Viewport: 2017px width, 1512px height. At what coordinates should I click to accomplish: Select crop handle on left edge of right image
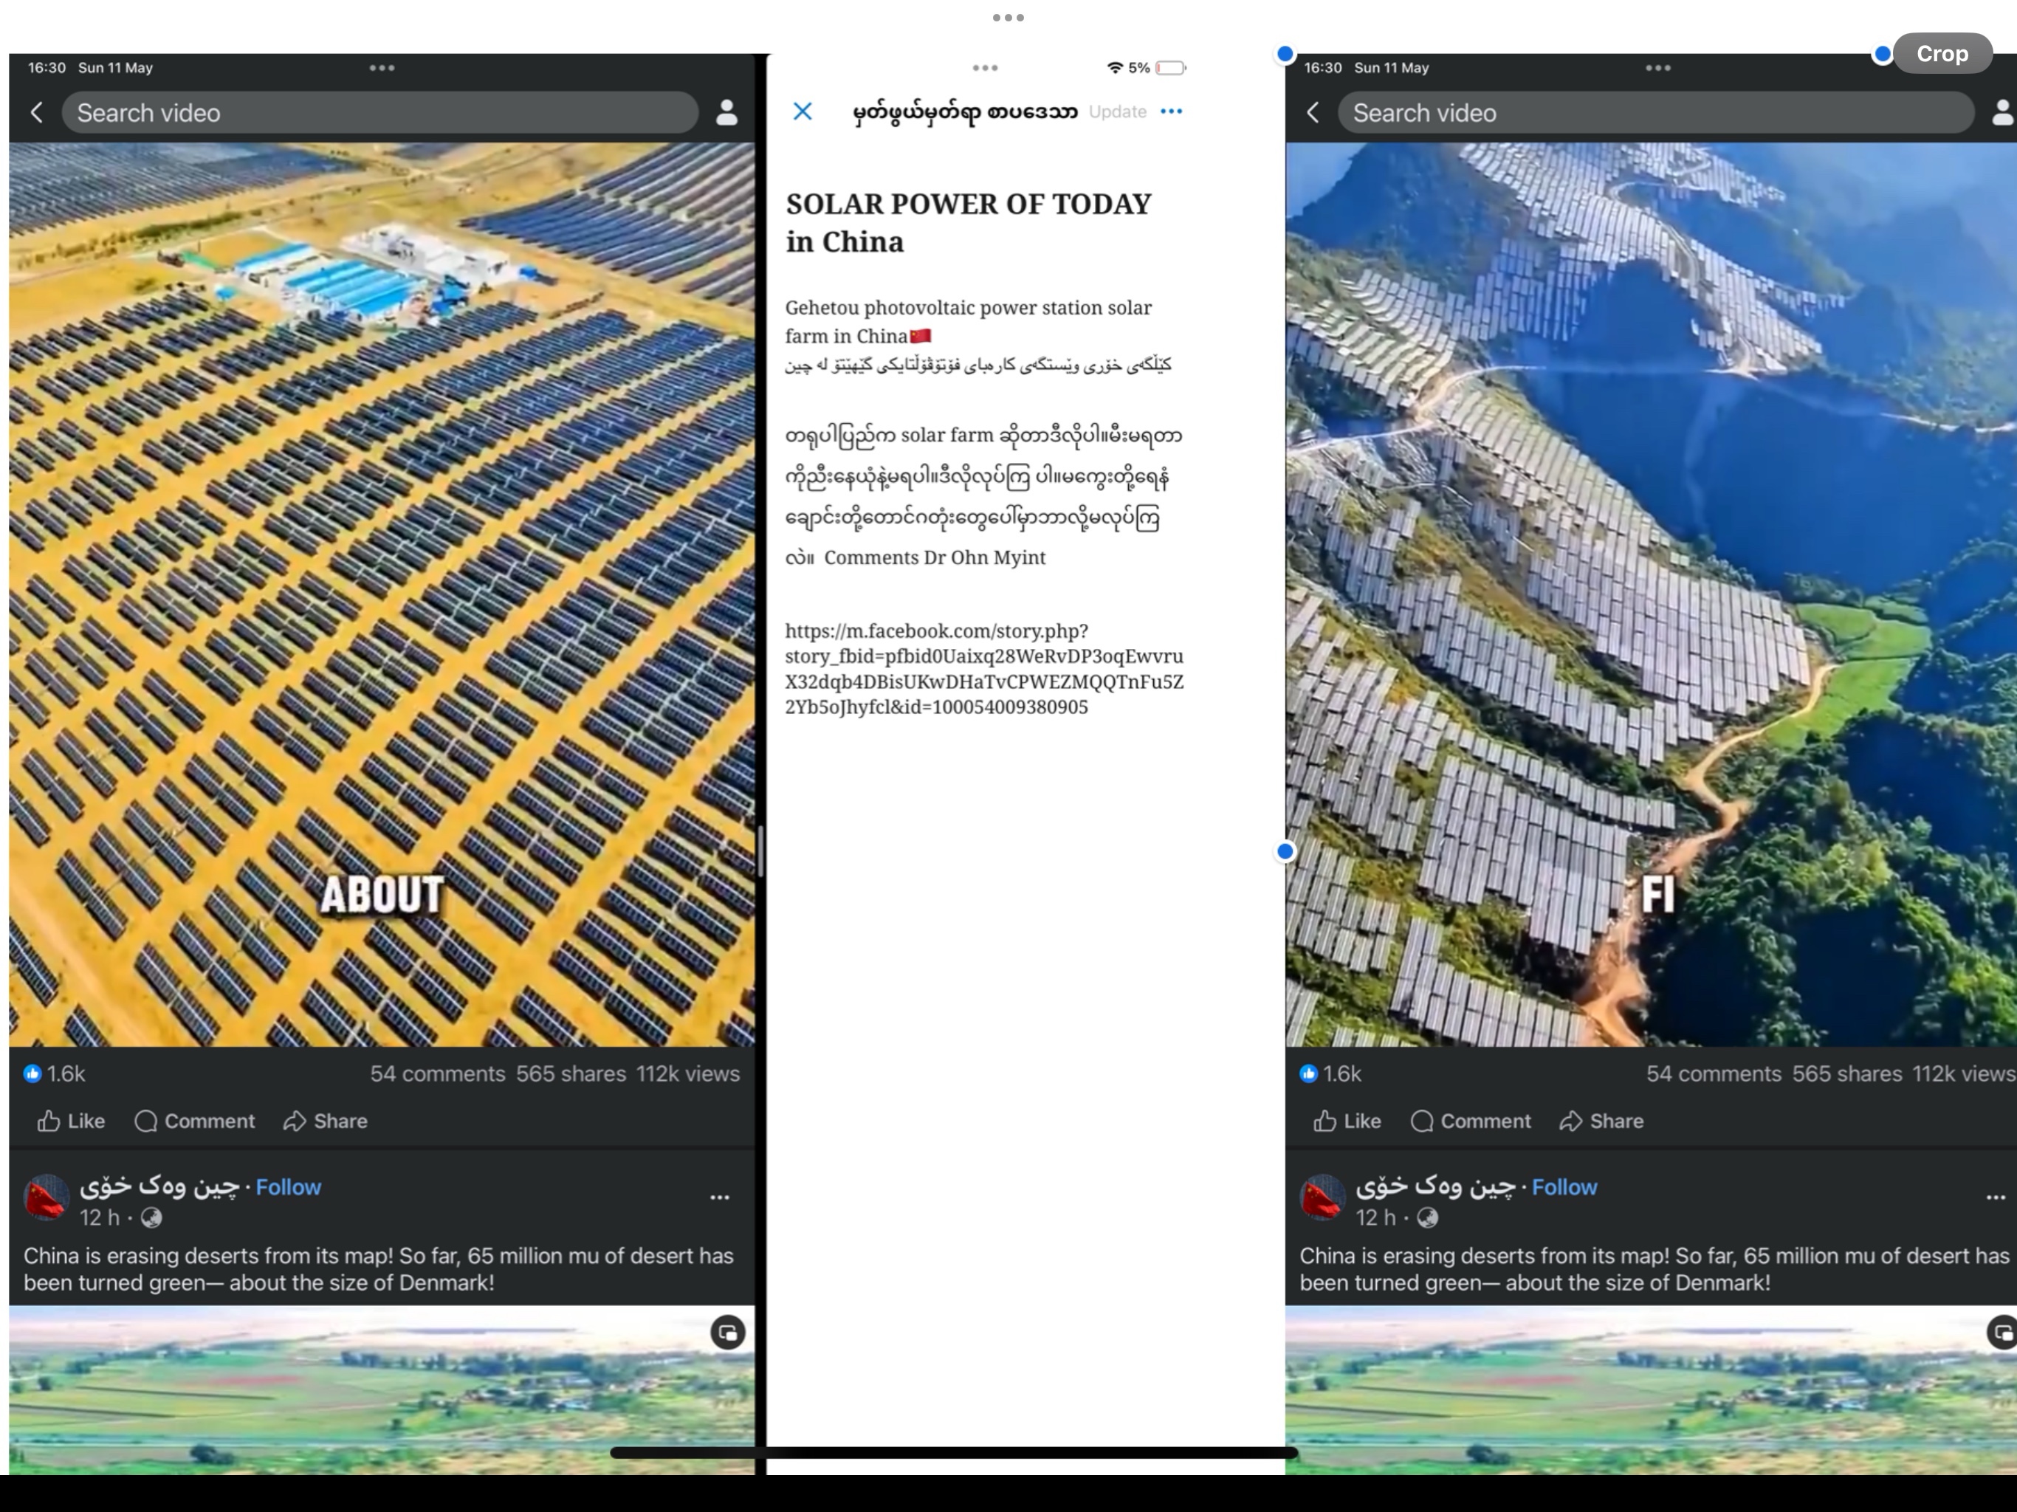[1285, 850]
